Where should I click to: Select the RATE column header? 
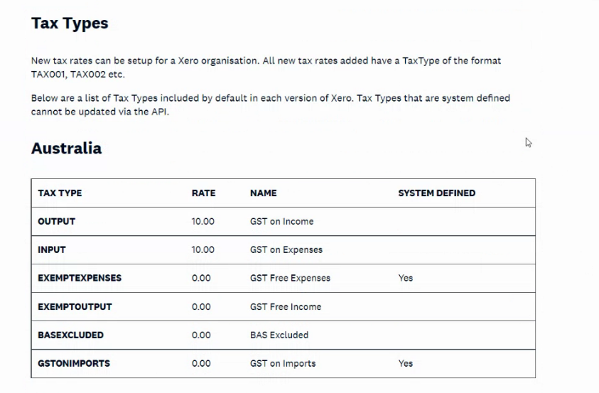pyautogui.click(x=204, y=193)
